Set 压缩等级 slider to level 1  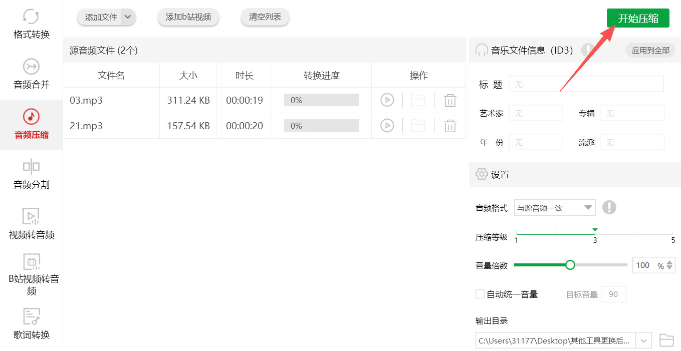[x=517, y=233]
